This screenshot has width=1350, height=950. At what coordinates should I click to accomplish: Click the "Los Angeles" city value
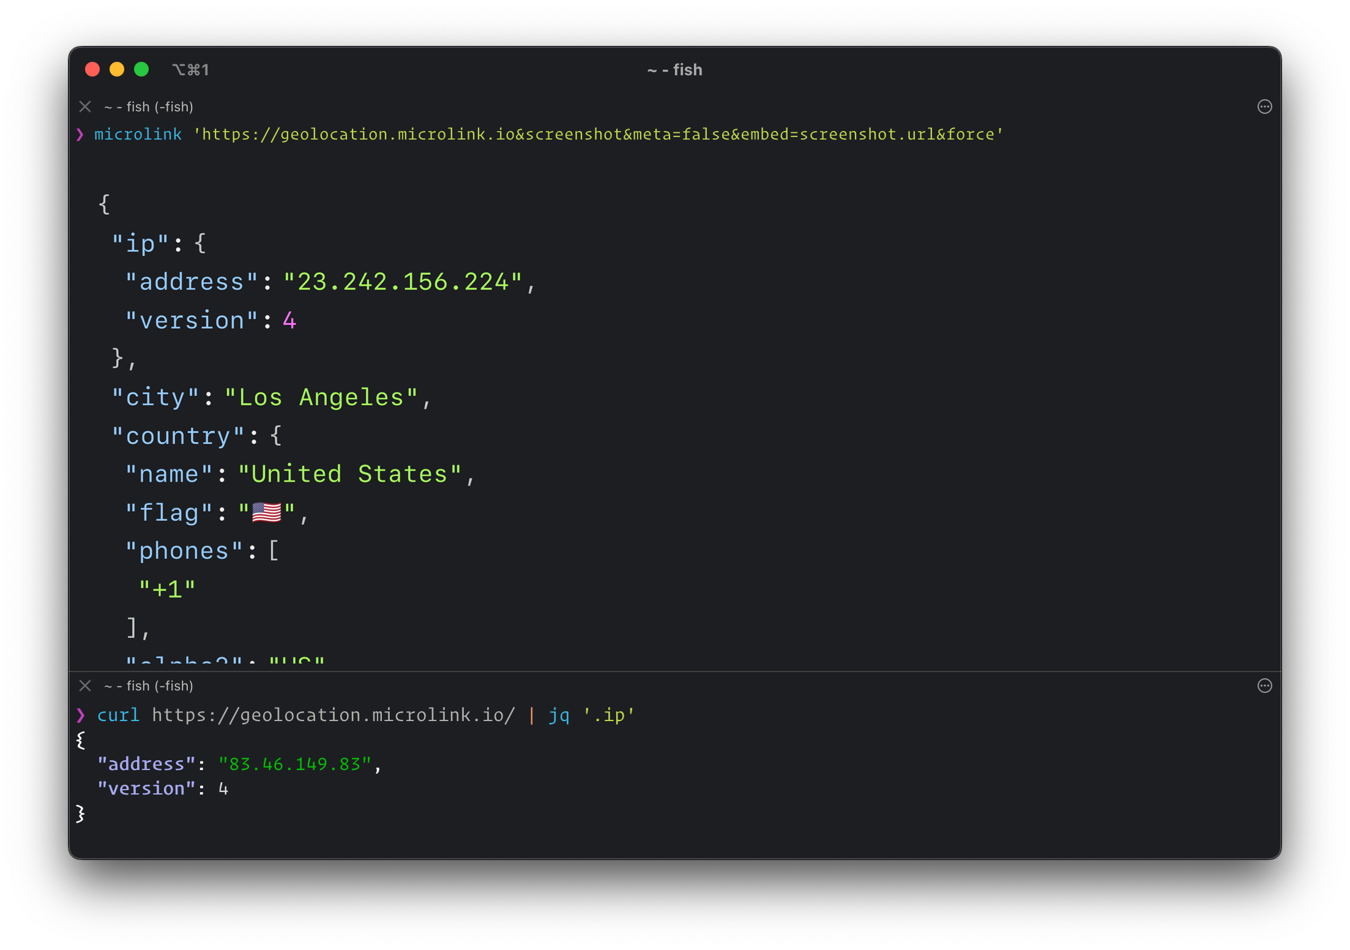321,397
